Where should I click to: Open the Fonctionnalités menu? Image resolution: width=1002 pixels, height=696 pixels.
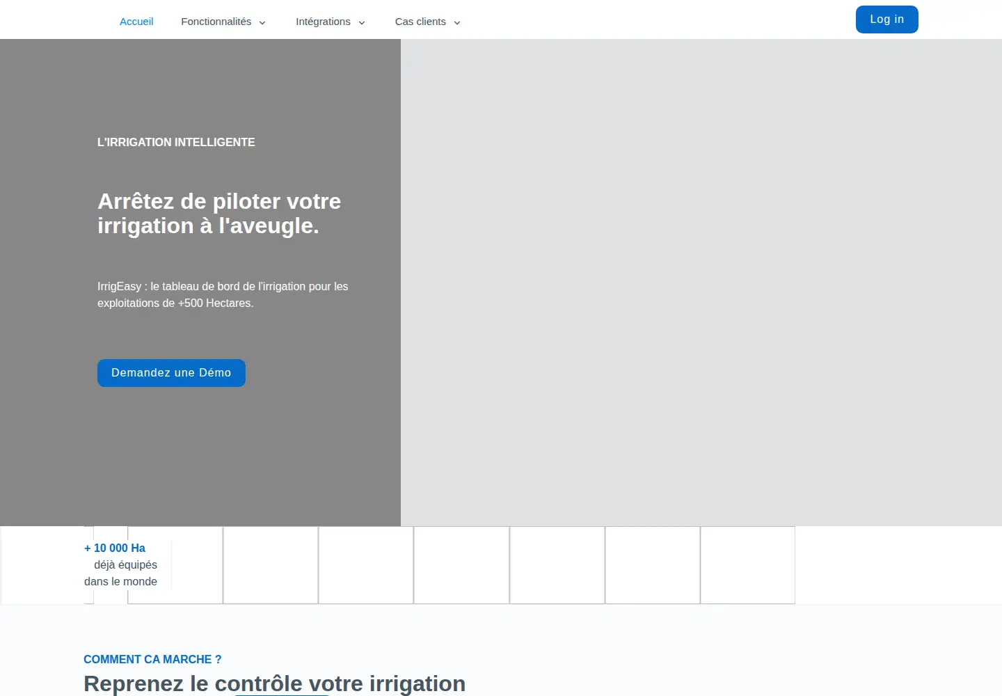coord(216,22)
